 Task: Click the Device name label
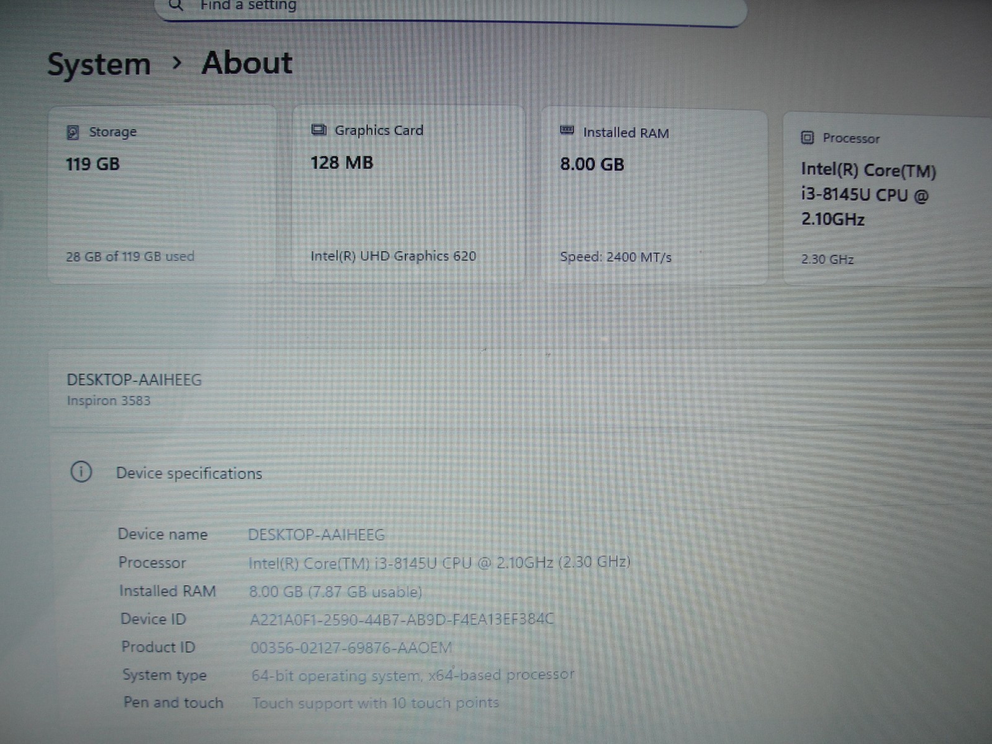(162, 534)
